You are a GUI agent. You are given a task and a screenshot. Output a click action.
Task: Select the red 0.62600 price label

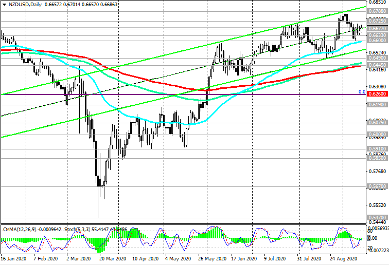click(x=377, y=94)
